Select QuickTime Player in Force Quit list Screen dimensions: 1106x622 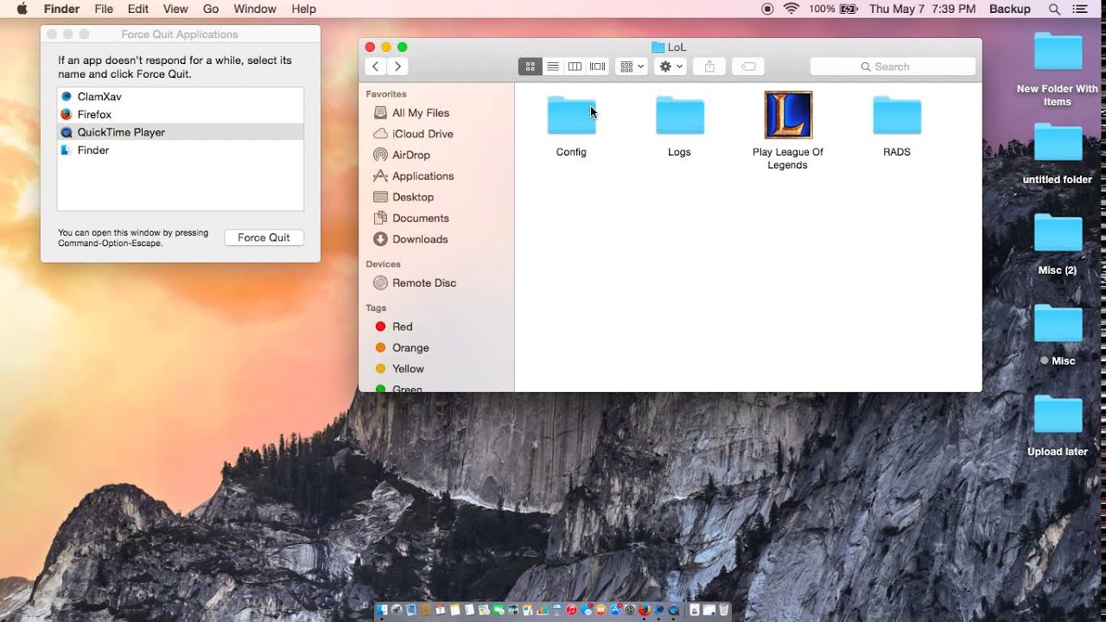[x=181, y=132]
